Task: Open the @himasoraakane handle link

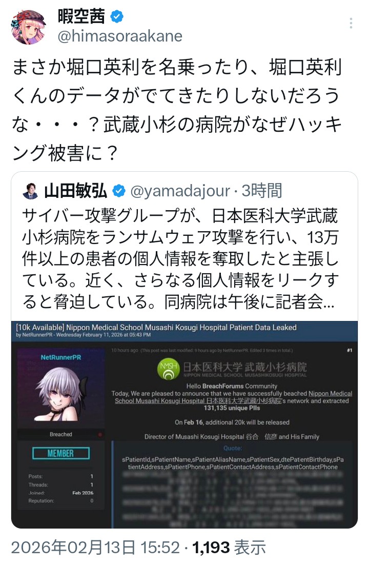Action: [120, 36]
